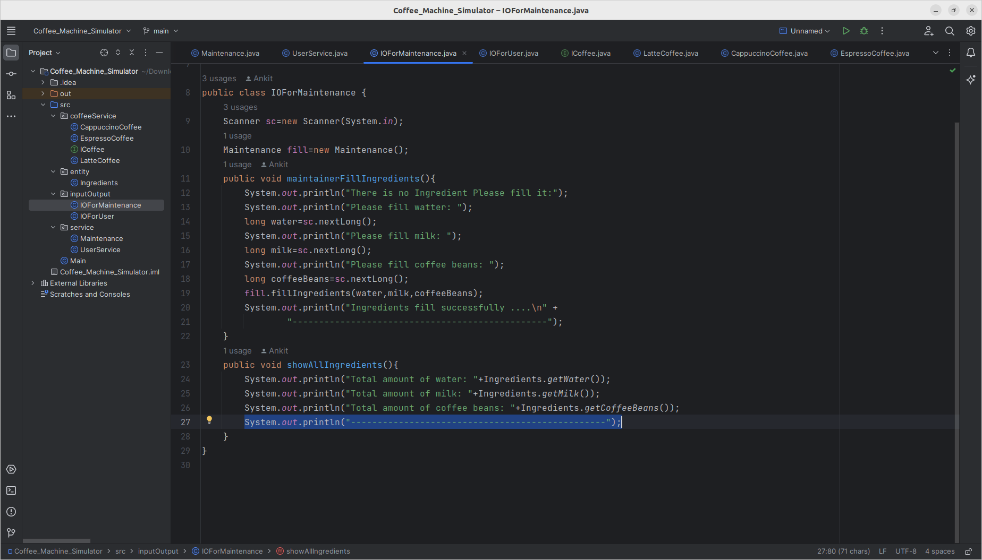Image resolution: width=982 pixels, height=560 pixels.
Task: Expand all items in Project panel
Action: pos(118,53)
